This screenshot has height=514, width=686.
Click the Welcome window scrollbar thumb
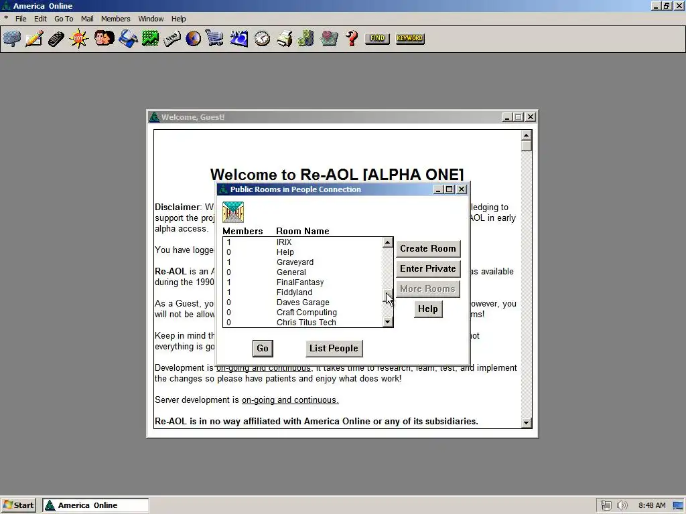527,145
